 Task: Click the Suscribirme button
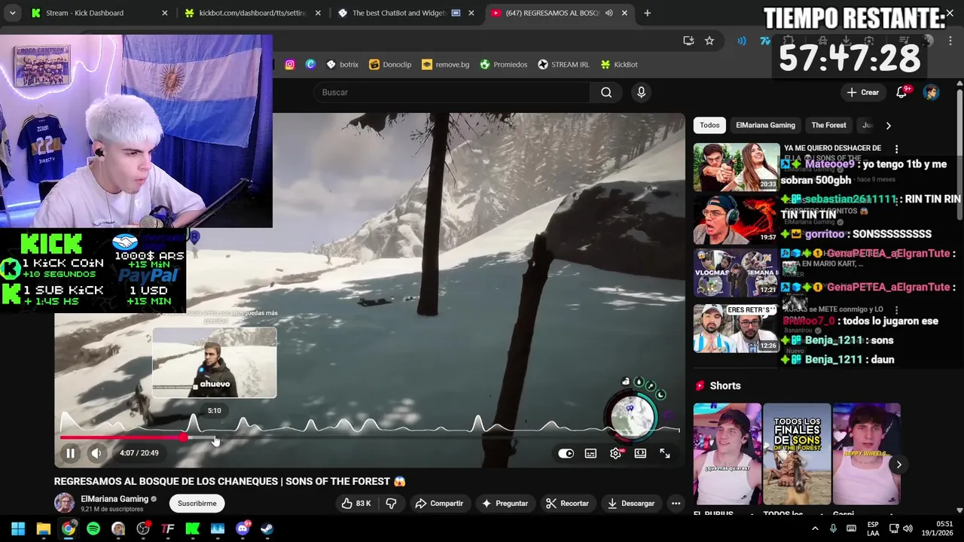point(197,503)
